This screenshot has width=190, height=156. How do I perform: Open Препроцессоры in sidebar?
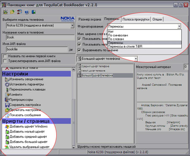pyautogui.click(x=21, y=100)
